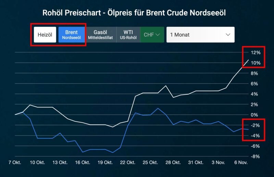Click the 12% y-axis label
The width and height of the screenshot is (274, 177).
pyautogui.click(x=256, y=52)
